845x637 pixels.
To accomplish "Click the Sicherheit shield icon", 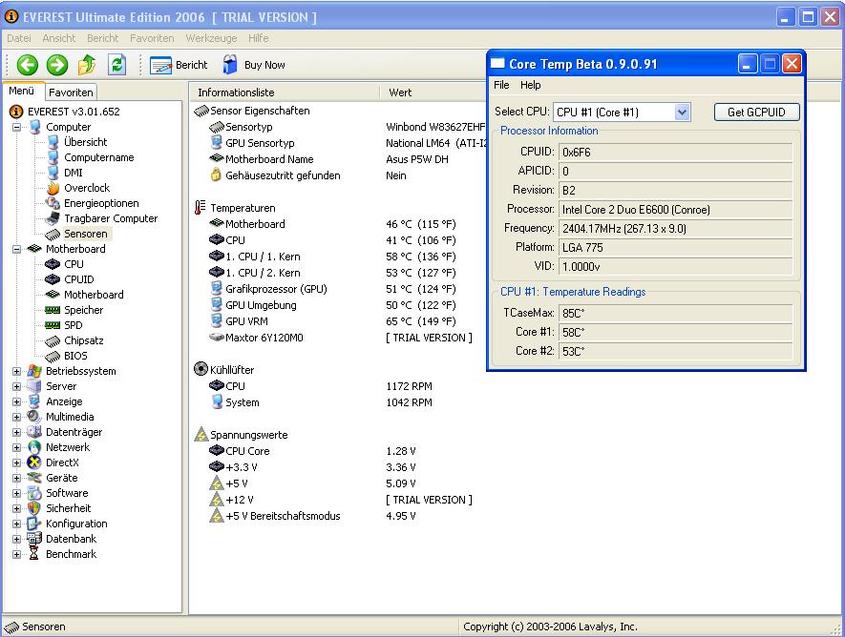I will (34, 508).
